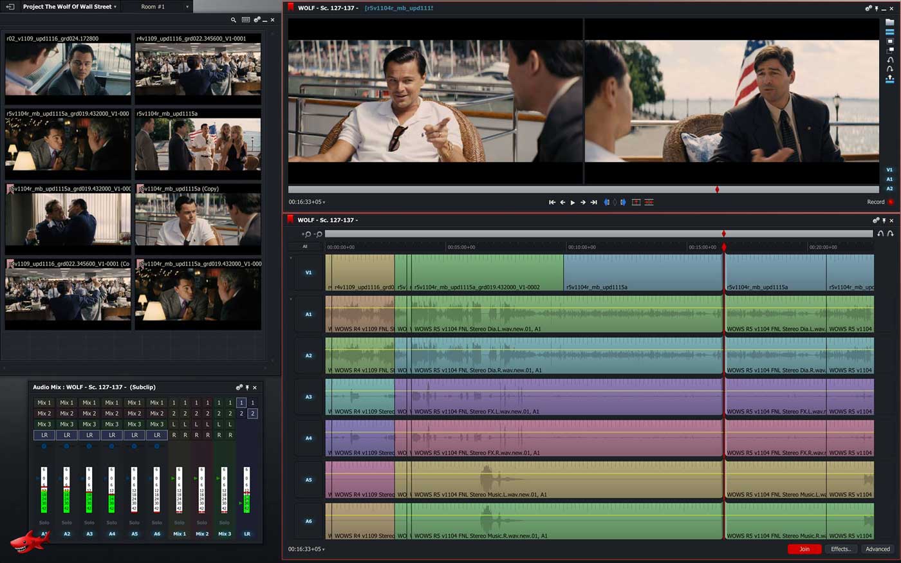The image size is (901, 563).
Task: Click the red playhead marker on timeline ruler
Action: 723,247
